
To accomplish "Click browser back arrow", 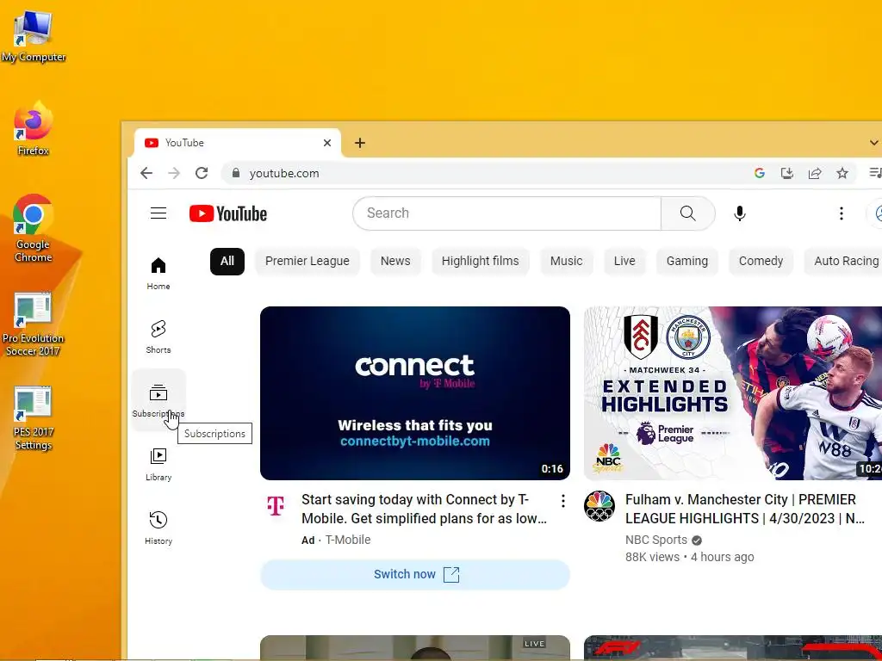I will (x=146, y=173).
